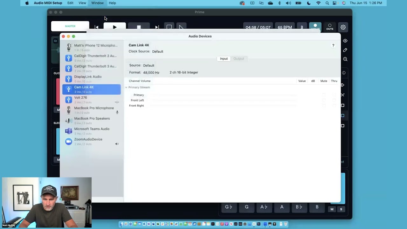The height and width of the screenshot is (229, 407).
Task: Select Microsoft Teams Audio device
Action: pos(92,131)
